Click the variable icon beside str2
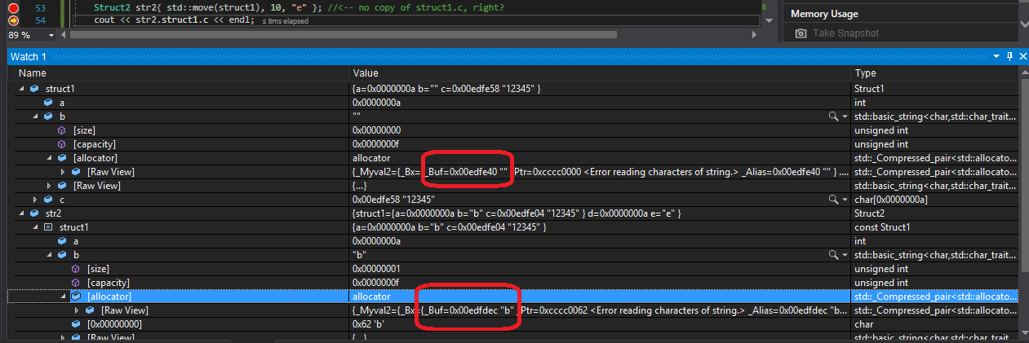Viewport: 1029px width, 343px height. [33, 213]
